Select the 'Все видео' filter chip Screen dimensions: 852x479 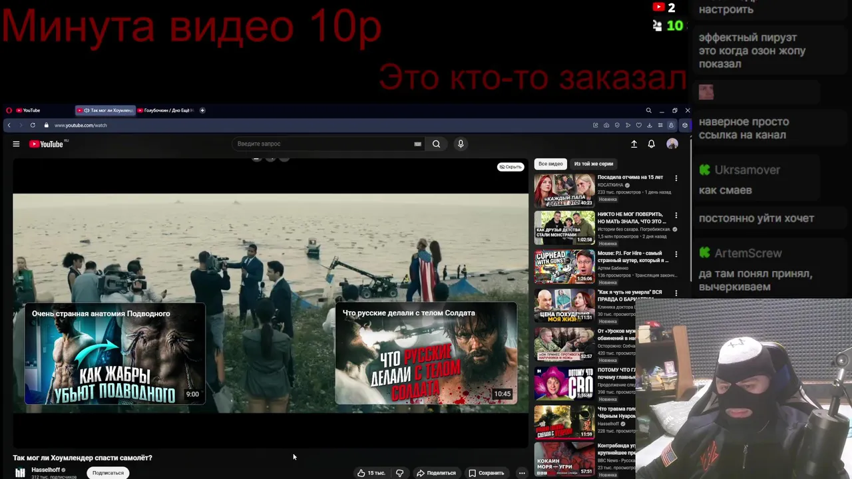point(550,164)
